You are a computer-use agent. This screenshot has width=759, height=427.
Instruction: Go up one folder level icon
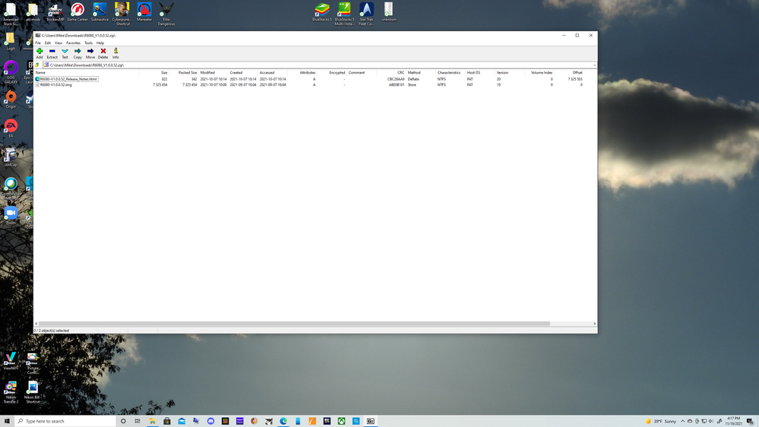(x=37, y=65)
